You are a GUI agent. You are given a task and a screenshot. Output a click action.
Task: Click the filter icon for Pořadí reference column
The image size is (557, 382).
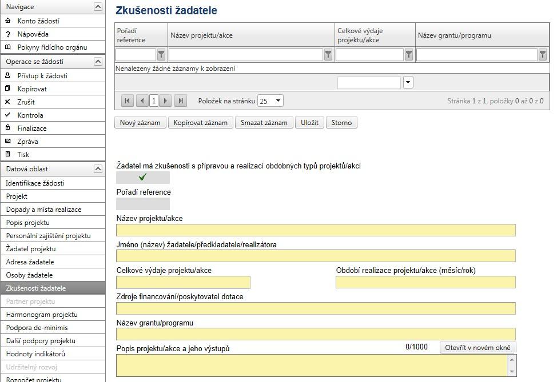tap(161, 55)
